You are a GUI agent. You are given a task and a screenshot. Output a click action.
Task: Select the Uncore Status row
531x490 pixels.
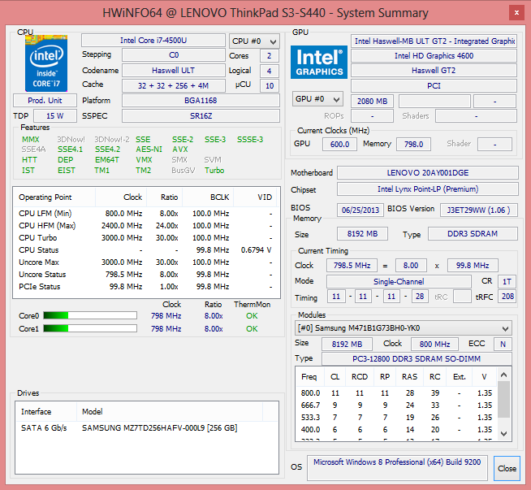click(x=146, y=275)
